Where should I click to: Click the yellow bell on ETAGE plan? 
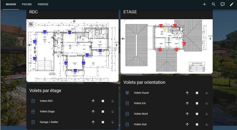click(x=165, y=30)
